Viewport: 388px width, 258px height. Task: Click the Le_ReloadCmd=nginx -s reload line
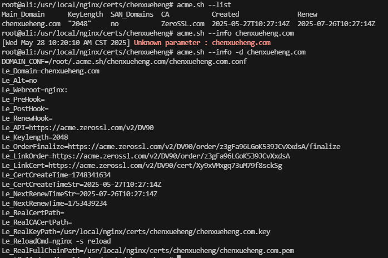click(56, 241)
